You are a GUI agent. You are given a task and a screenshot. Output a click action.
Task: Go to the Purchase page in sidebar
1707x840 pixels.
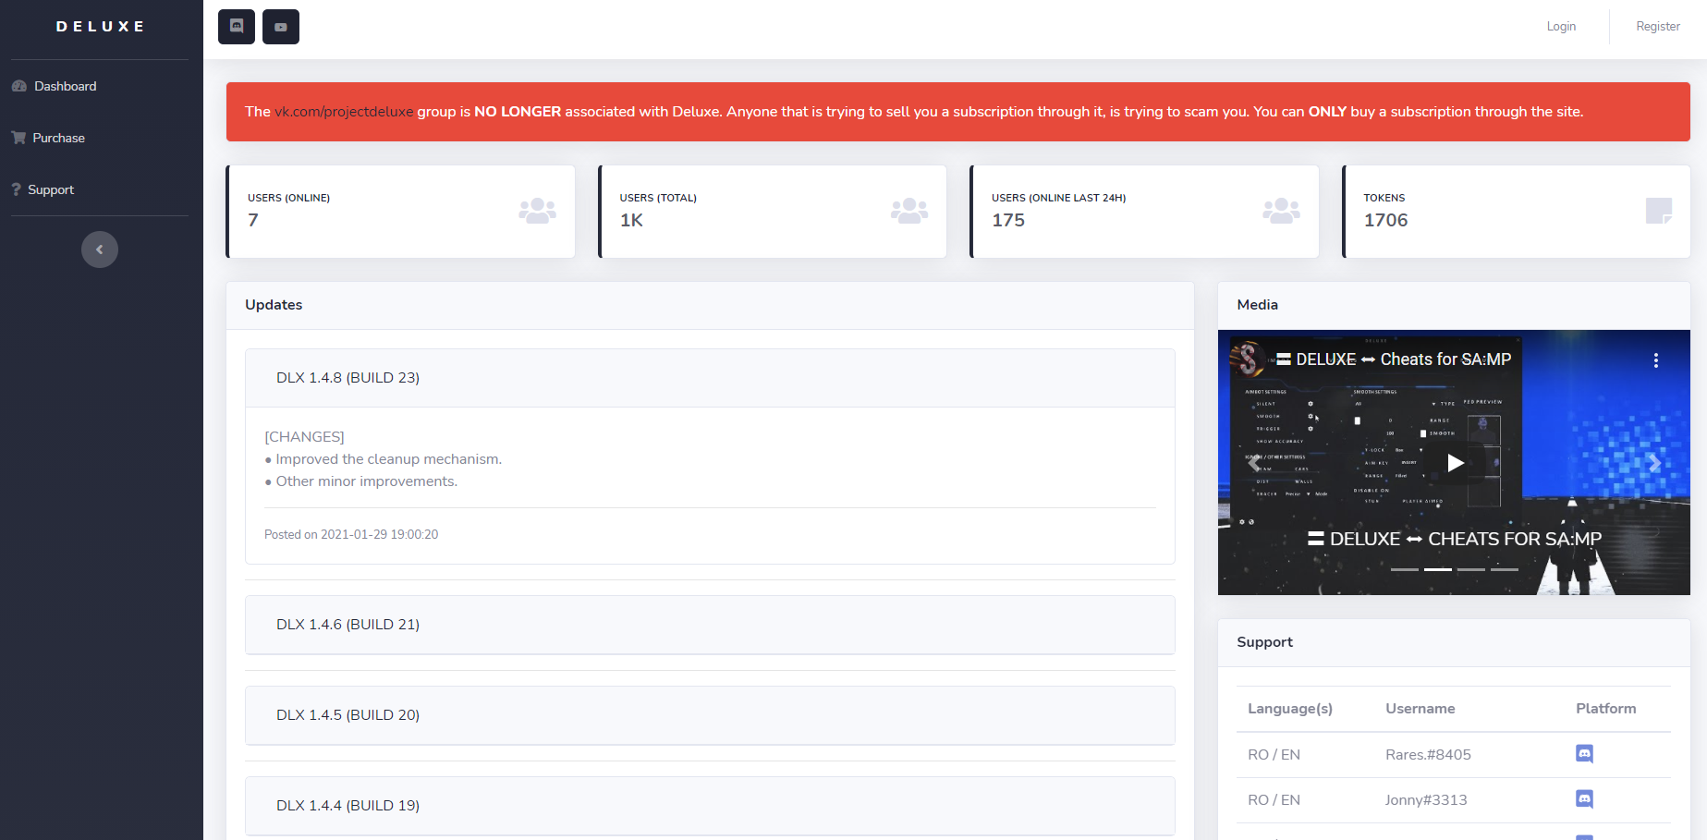click(x=58, y=138)
